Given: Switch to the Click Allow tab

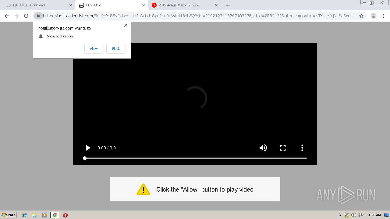Looking at the screenshot, I should click(x=111, y=5).
